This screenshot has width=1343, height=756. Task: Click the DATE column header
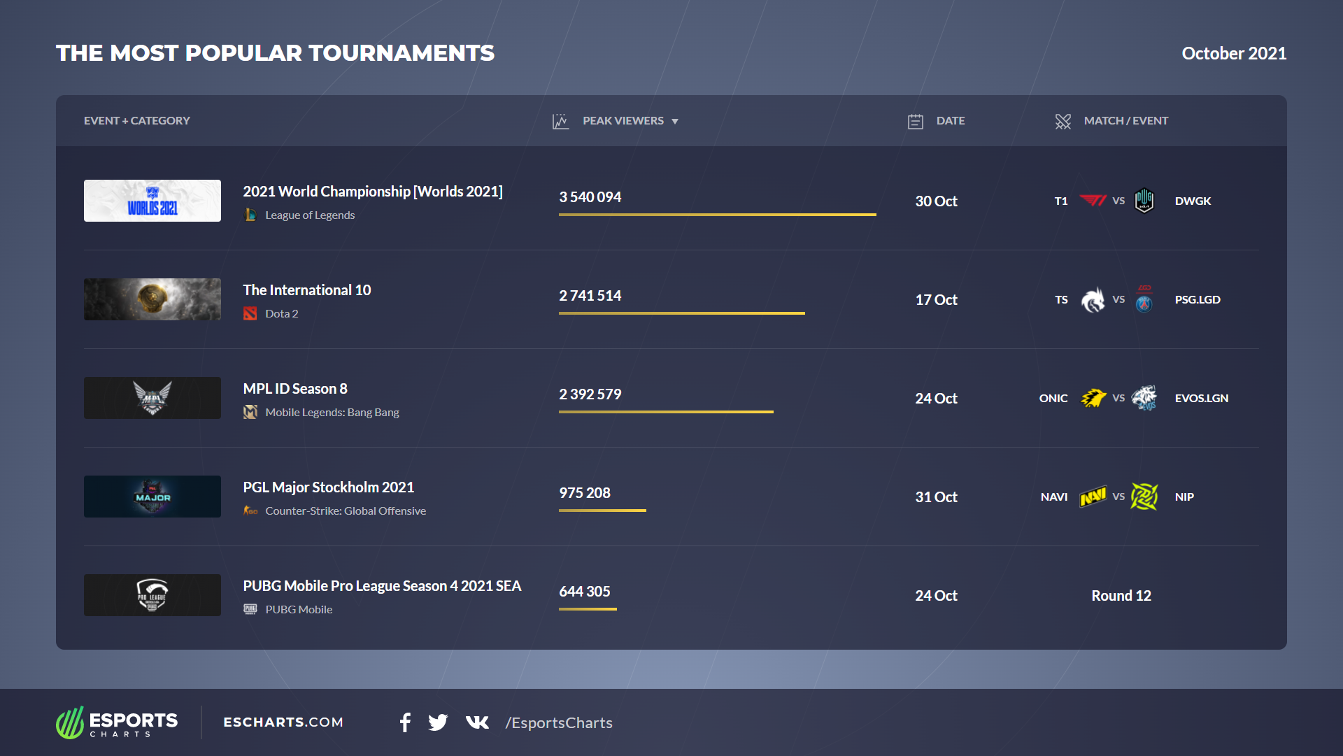pos(951,120)
